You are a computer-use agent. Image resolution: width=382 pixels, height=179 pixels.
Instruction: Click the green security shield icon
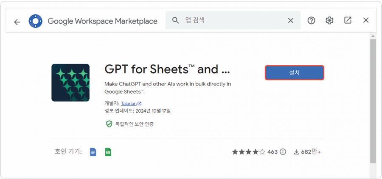point(109,124)
